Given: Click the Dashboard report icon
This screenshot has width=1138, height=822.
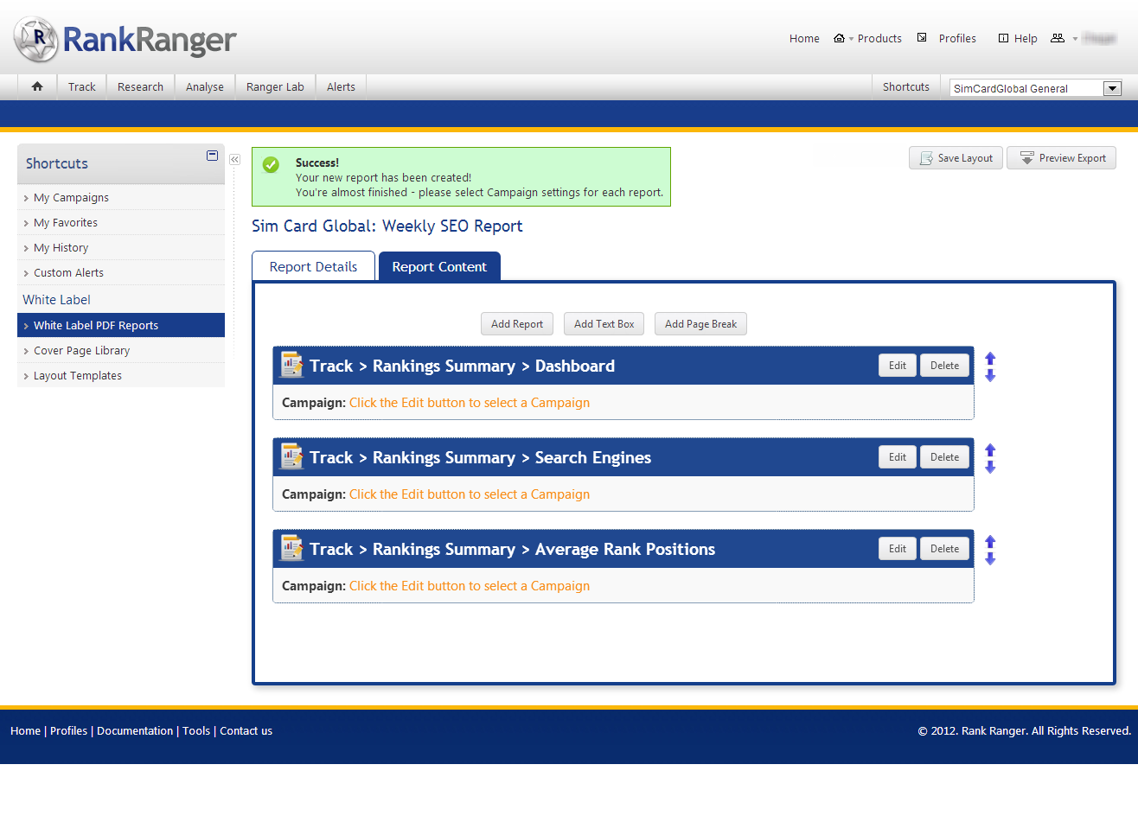Looking at the screenshot, I should point(292,366).
